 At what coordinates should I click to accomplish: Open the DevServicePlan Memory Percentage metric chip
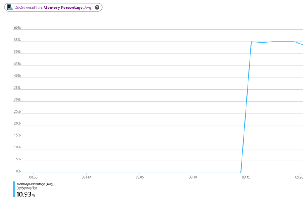[53, 7]
